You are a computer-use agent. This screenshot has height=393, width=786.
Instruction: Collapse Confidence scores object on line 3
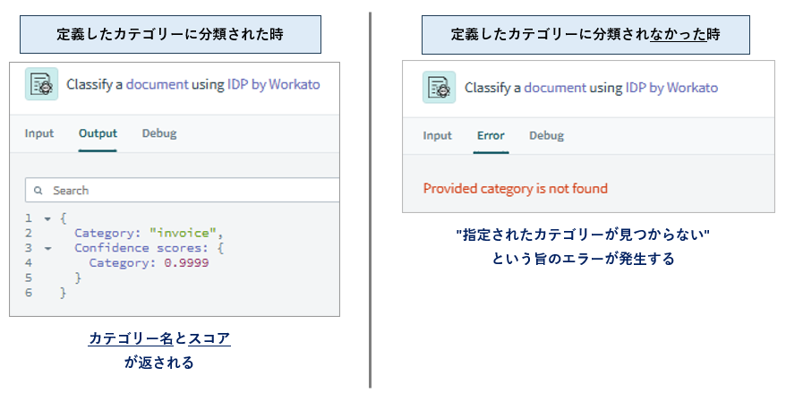(47, 248)
